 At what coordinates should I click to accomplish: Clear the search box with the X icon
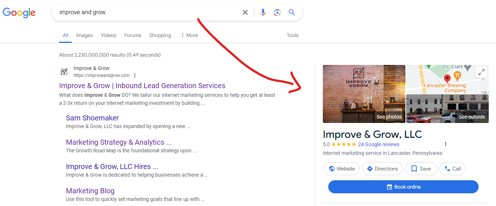[245, 12]
